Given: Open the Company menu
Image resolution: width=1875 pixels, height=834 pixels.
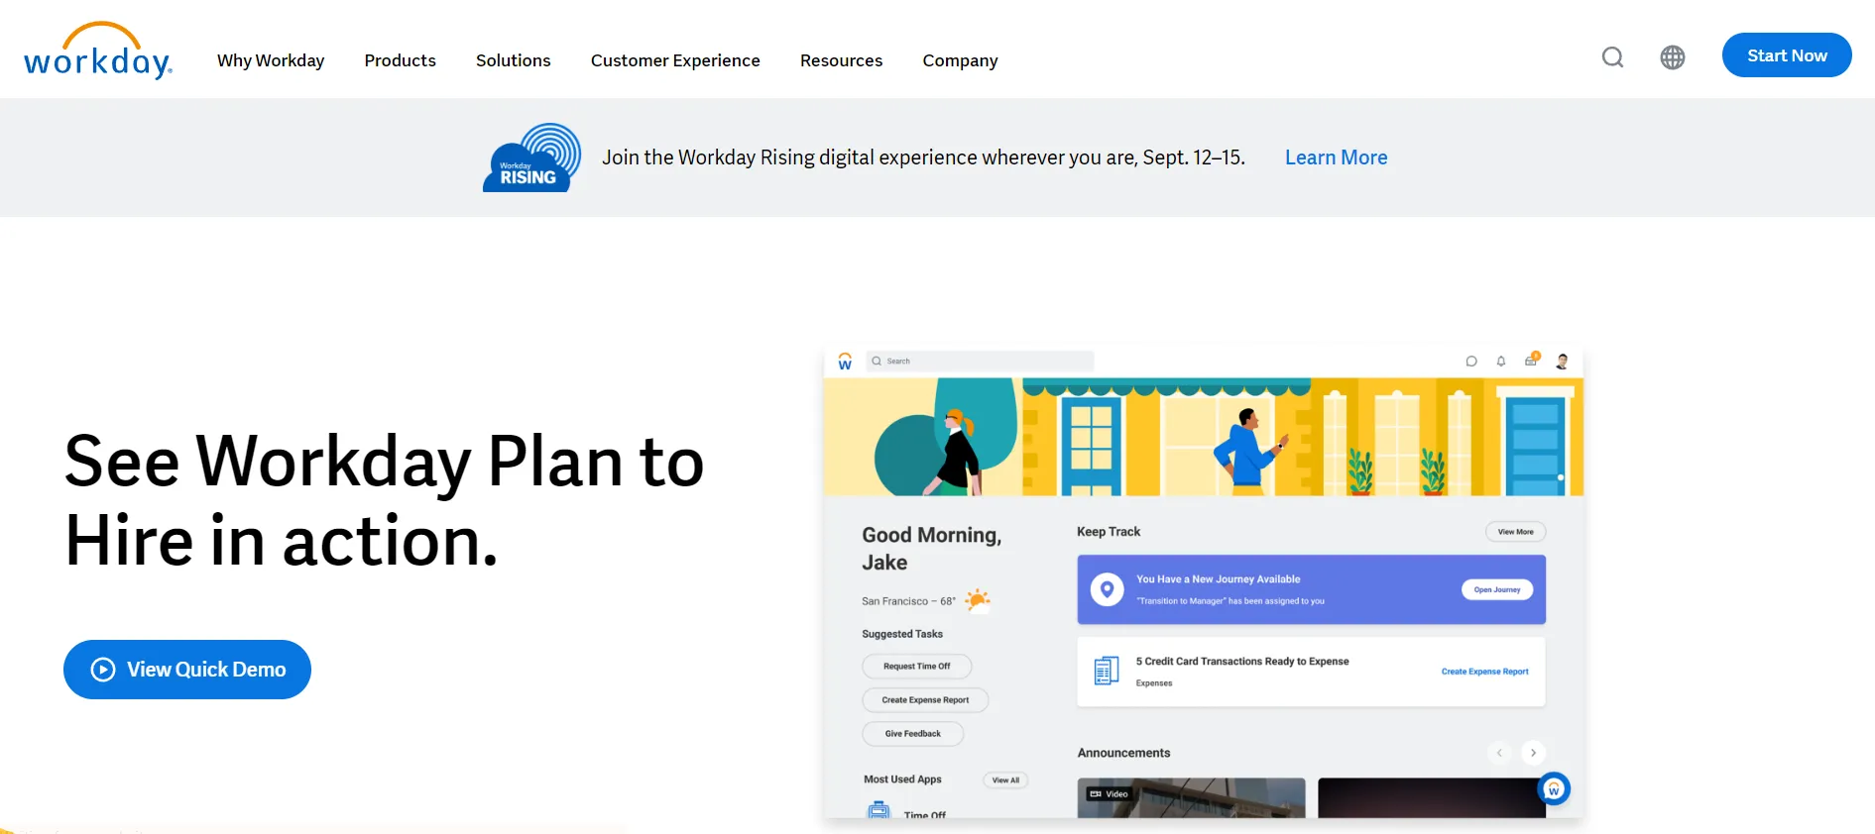Looking at the screenshot, I should [961, 60].
